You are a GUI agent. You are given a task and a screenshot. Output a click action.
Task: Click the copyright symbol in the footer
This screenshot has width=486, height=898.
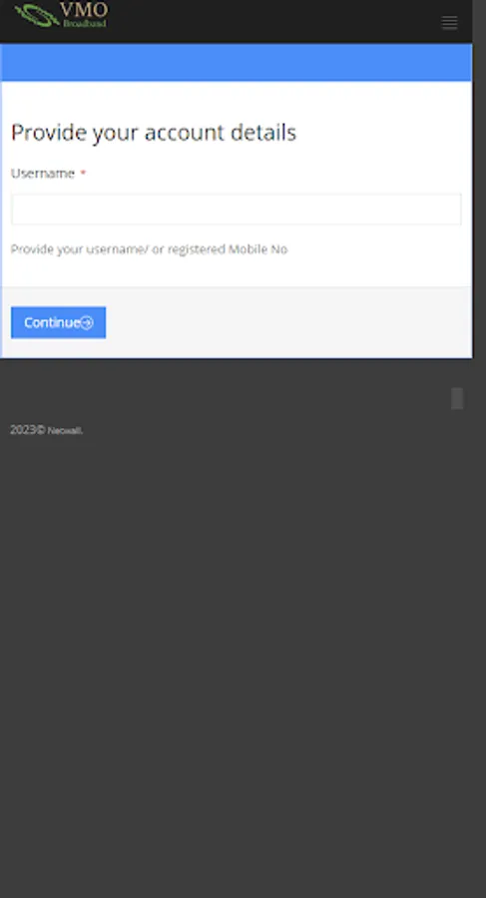point(41,430)
